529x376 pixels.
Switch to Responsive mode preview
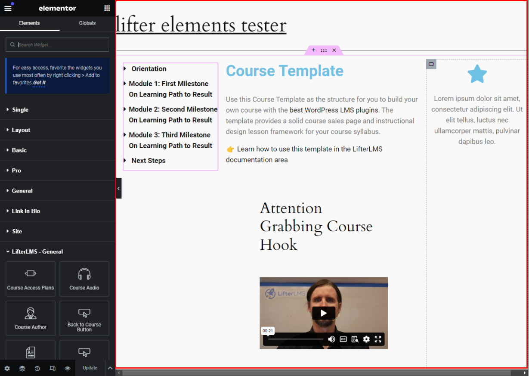tap(52, 368)
